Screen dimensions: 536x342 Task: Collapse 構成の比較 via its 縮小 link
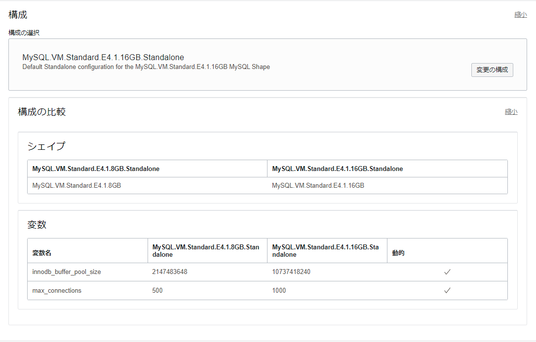click(511, 112)
